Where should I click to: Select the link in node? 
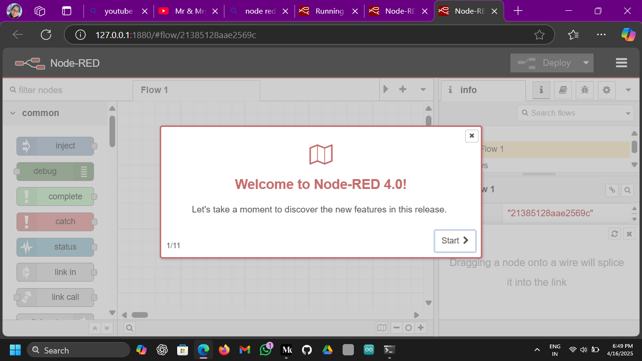click(55, 272)
